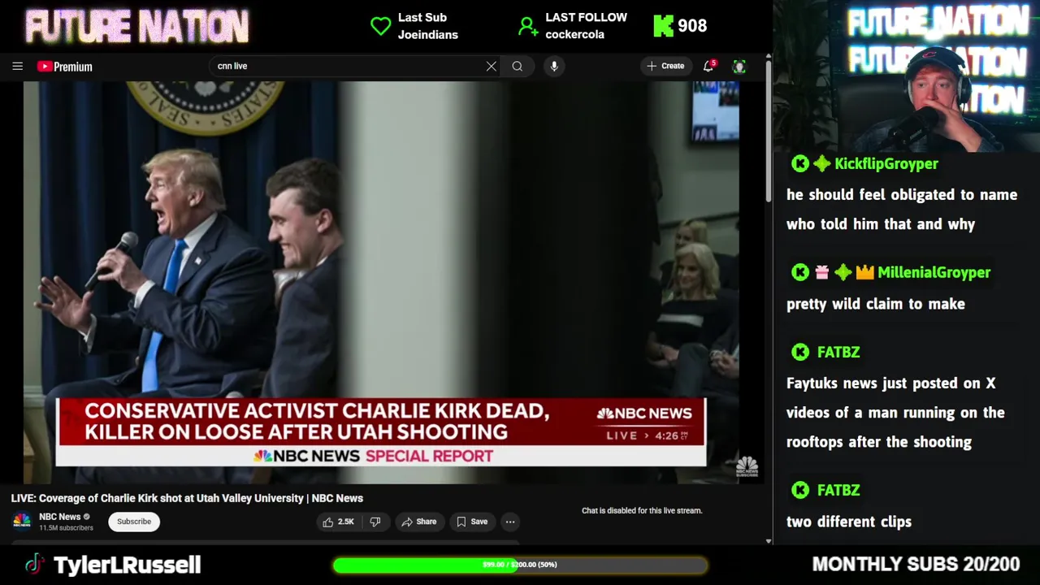The width and height of the screenshot is (1040, 585).
Task: Click the Last Follow person icon
Action: (x=528, y=27)
